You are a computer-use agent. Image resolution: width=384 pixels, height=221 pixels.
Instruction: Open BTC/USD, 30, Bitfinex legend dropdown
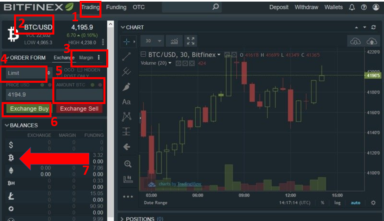coord(219,55)
